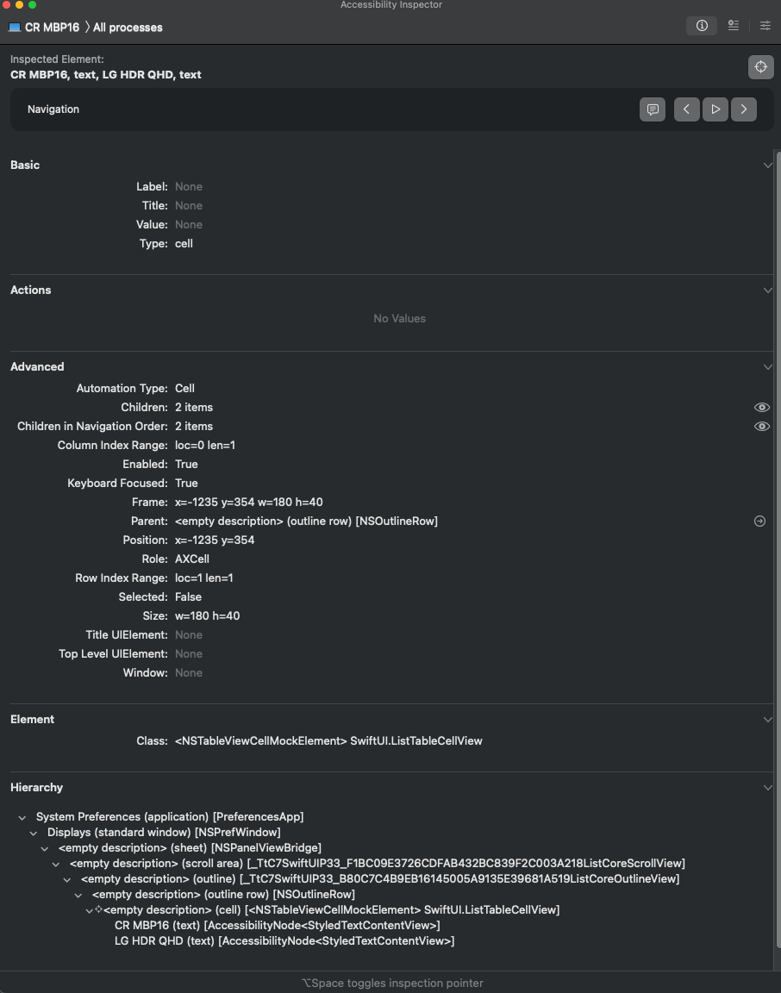The width and height of the screenshot is (781, 993).
Task: Click the speak element speech bubble
Action: tap(653, 109)
